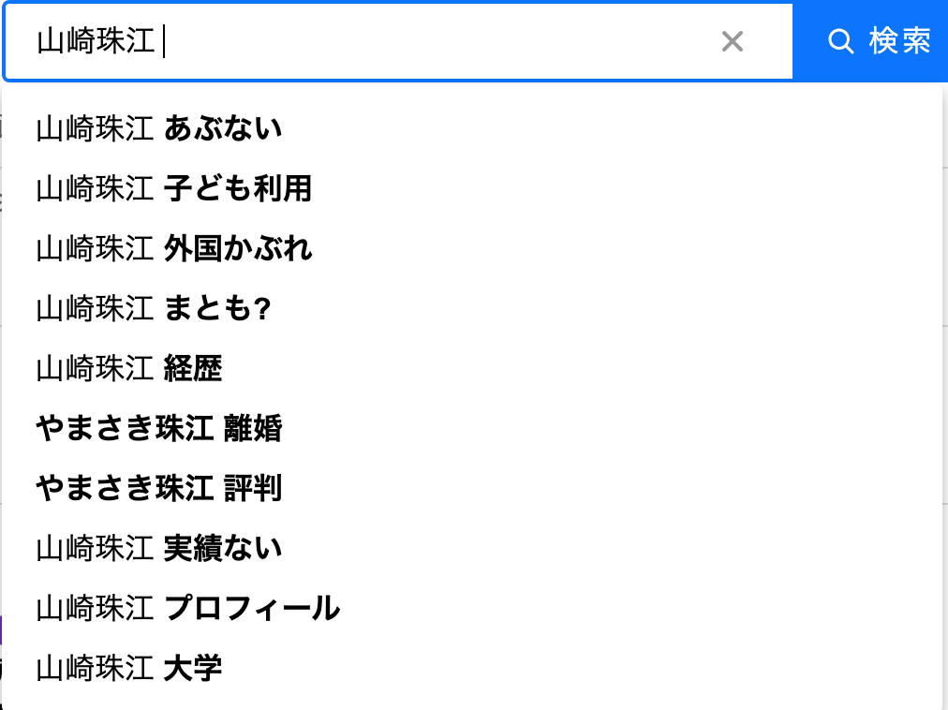Pick suggestion 山崎珠江 実績ない
Screen dimensions: 948x710
[x=472, y=548]
